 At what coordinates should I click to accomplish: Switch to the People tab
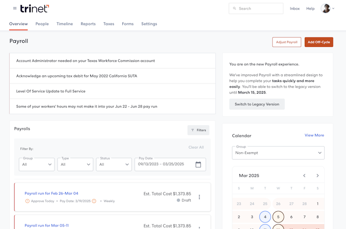click(x=42, y=24)
